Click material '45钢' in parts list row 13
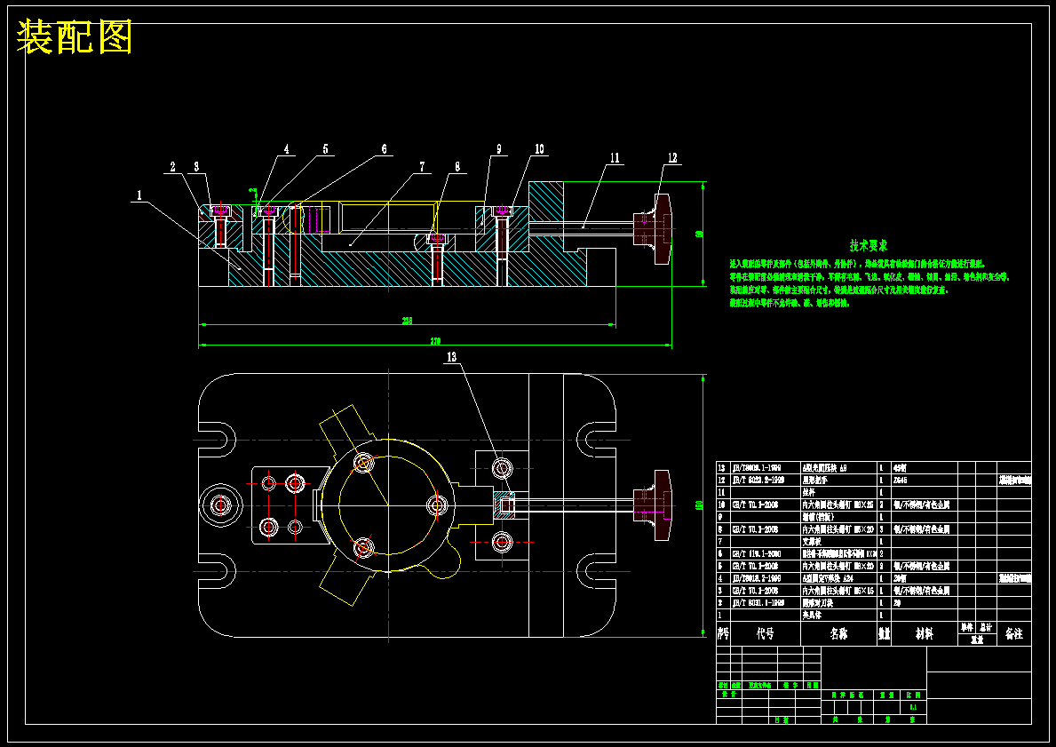The height and width of the screenshot is (747, 1056). 900,468
